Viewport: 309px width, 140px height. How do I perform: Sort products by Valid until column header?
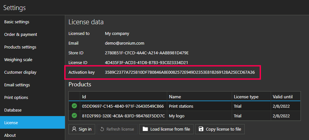tap(282, 97)
